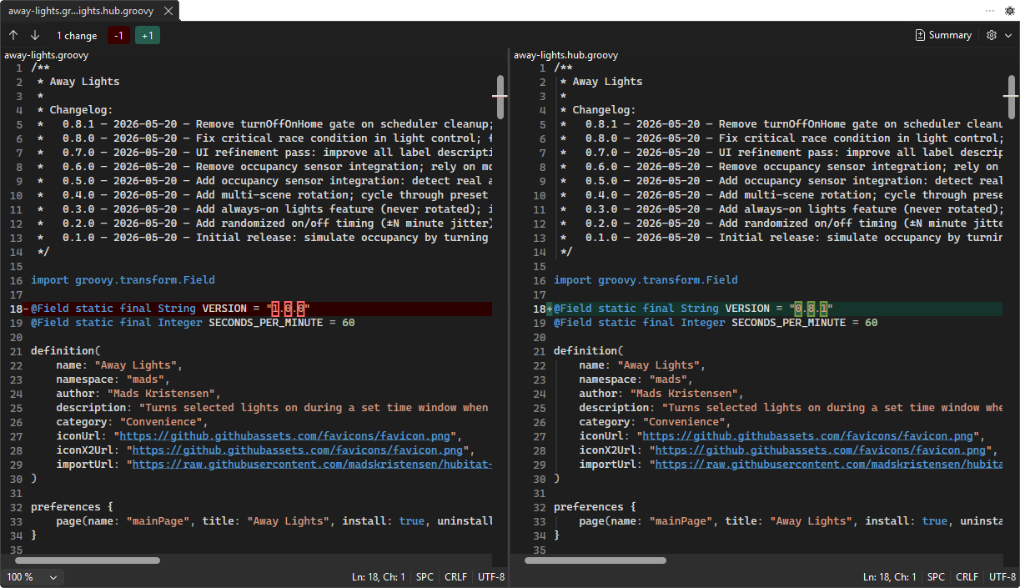Viewport: 1020px width, 588px height.
Task: Open the Summary view
Action: click(x=943, y=35)
